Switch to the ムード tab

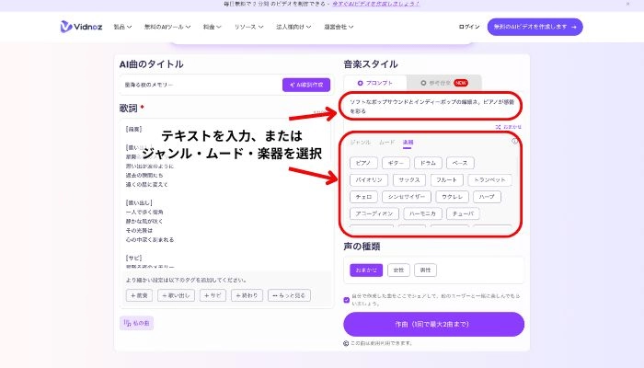[386, 142]
